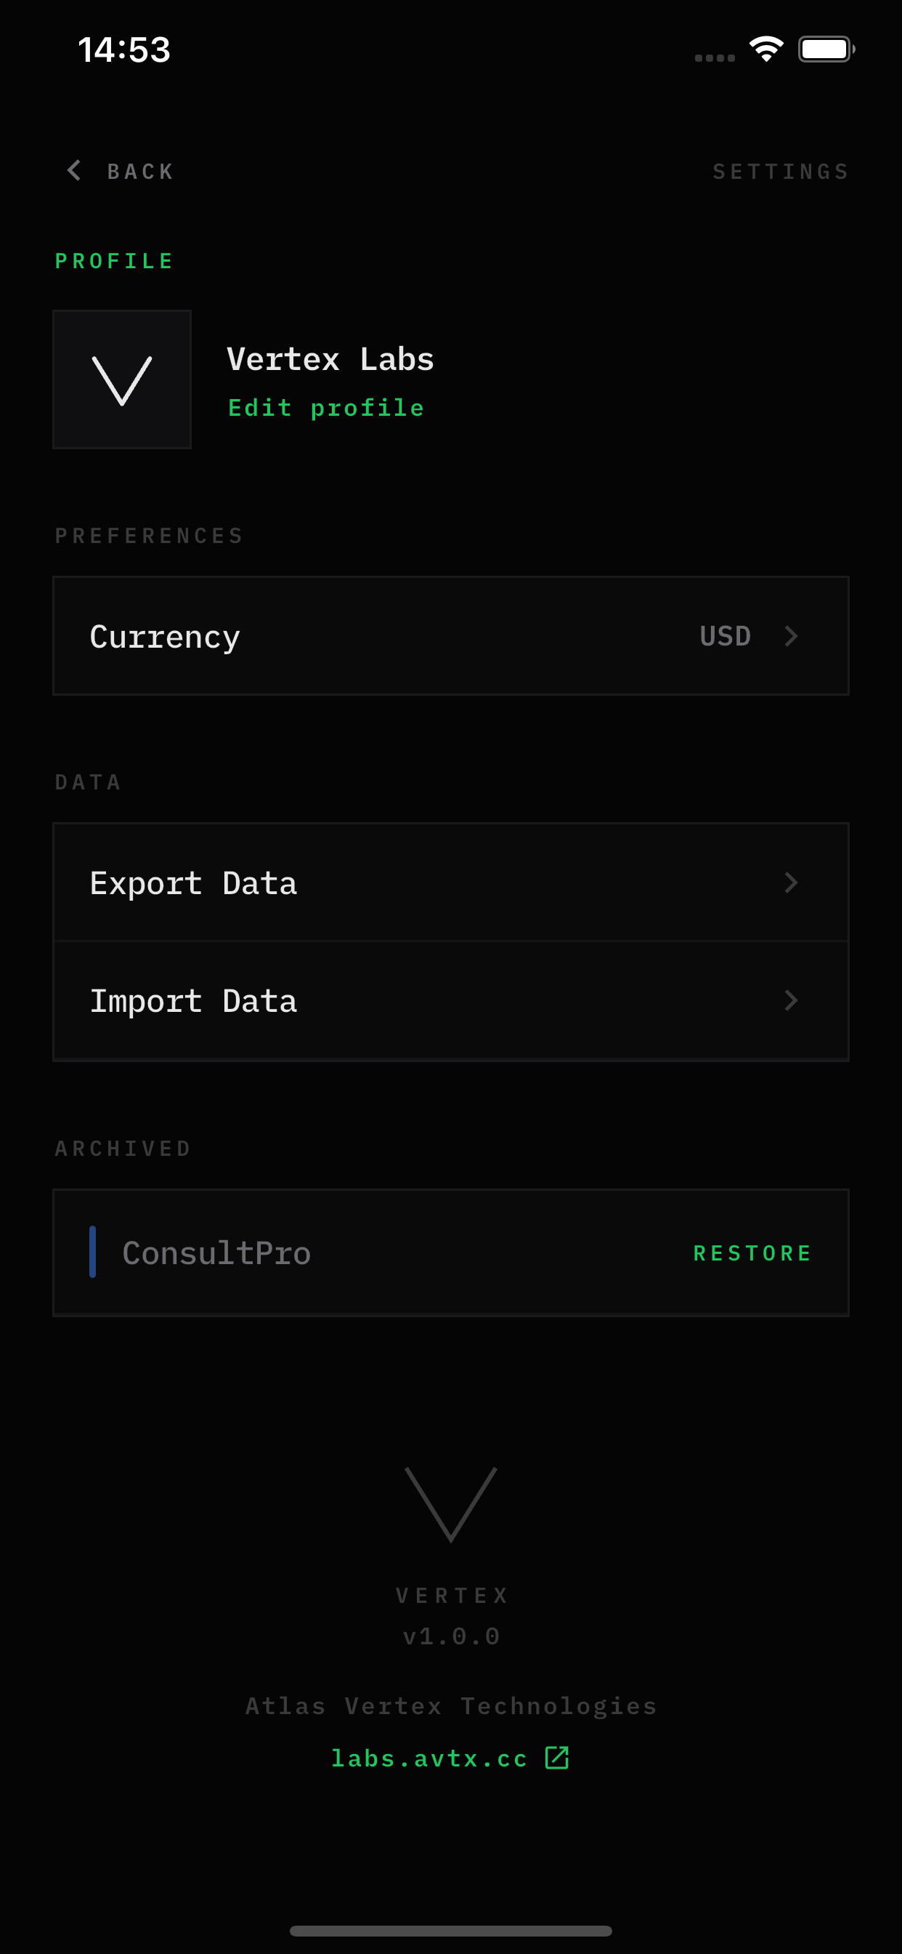Open Edit profile link
Viewport: 902px width, 1954px height.
coord(326,408)
